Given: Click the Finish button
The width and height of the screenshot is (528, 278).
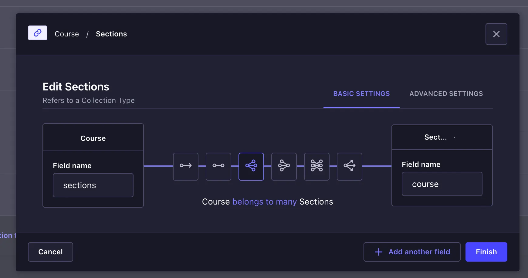Looking at the screenshot, I should 486,252.
